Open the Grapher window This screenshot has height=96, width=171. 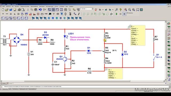[61, 10]
